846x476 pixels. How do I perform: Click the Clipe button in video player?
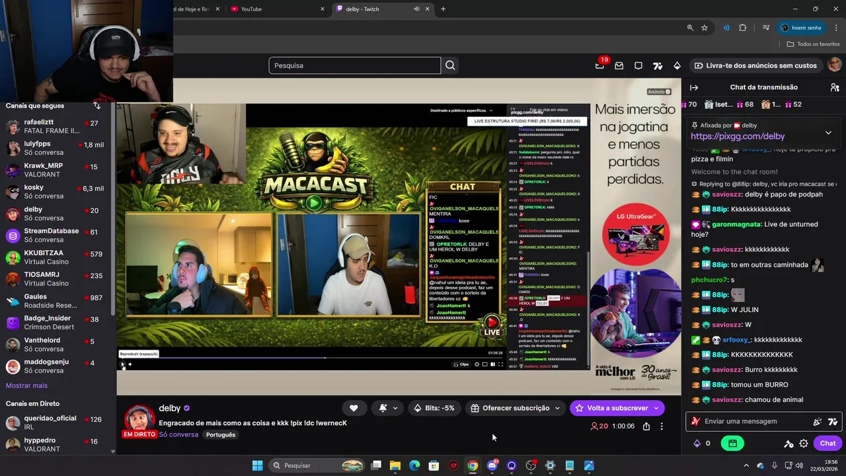[461, 364]
